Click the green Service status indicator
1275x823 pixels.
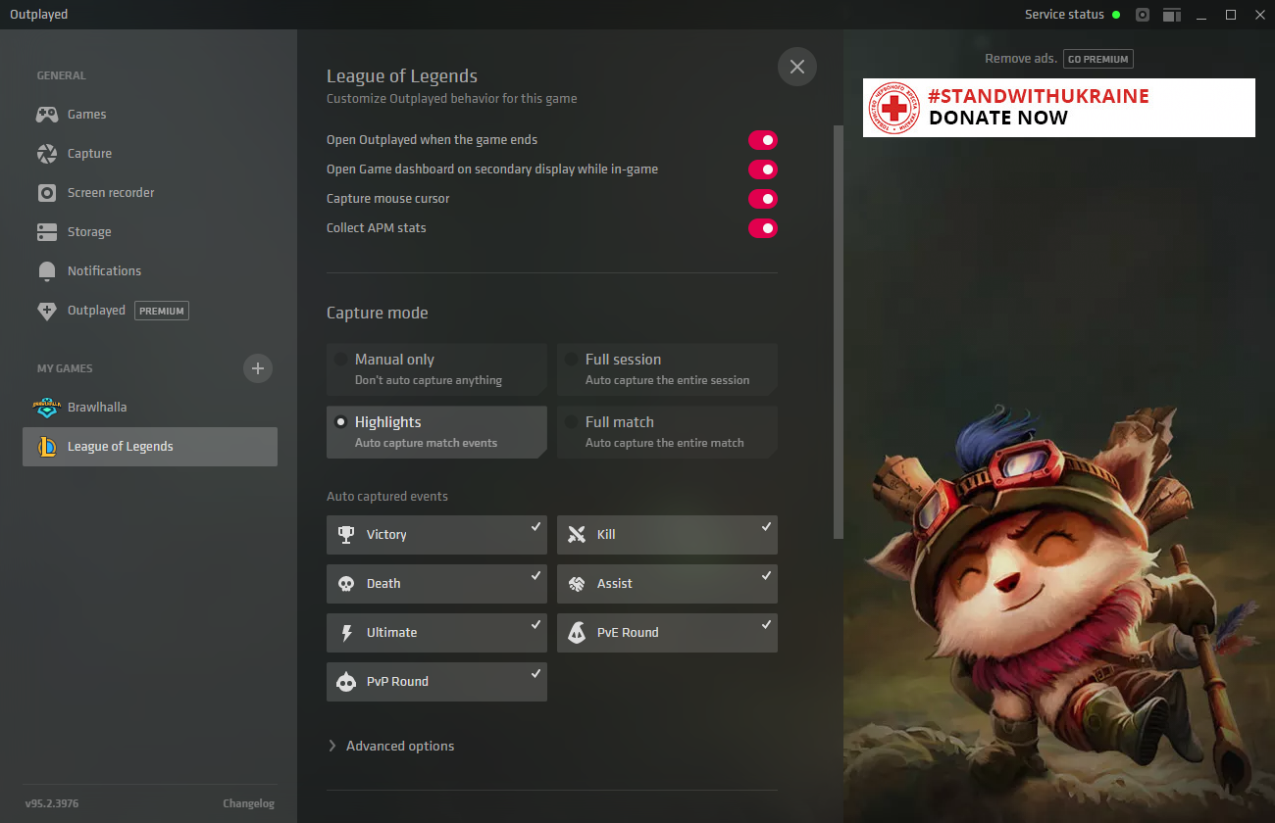(x=1116, y=15)
